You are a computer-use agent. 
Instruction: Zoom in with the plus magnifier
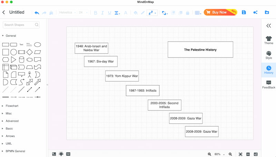coord(209,154)
